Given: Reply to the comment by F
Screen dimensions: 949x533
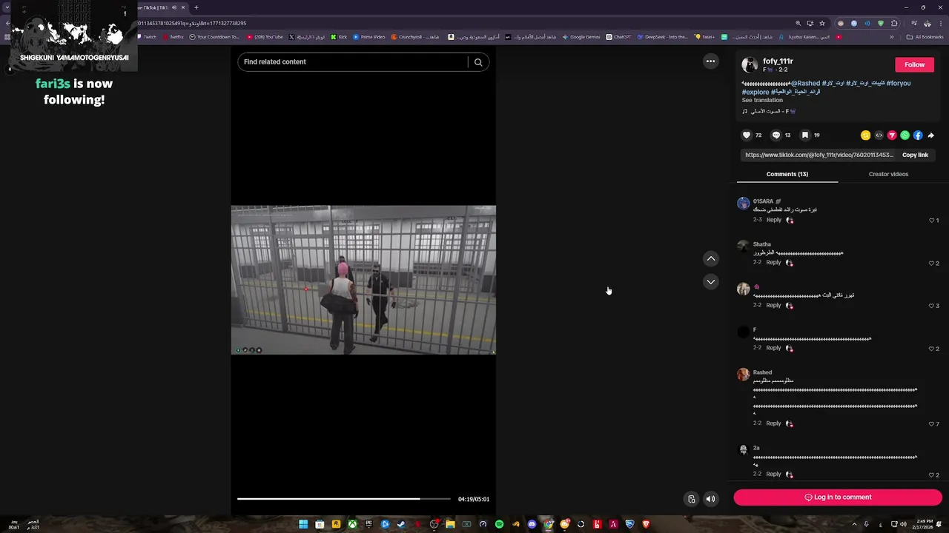Looking at the screenshot, I should (x=774, y=348).
